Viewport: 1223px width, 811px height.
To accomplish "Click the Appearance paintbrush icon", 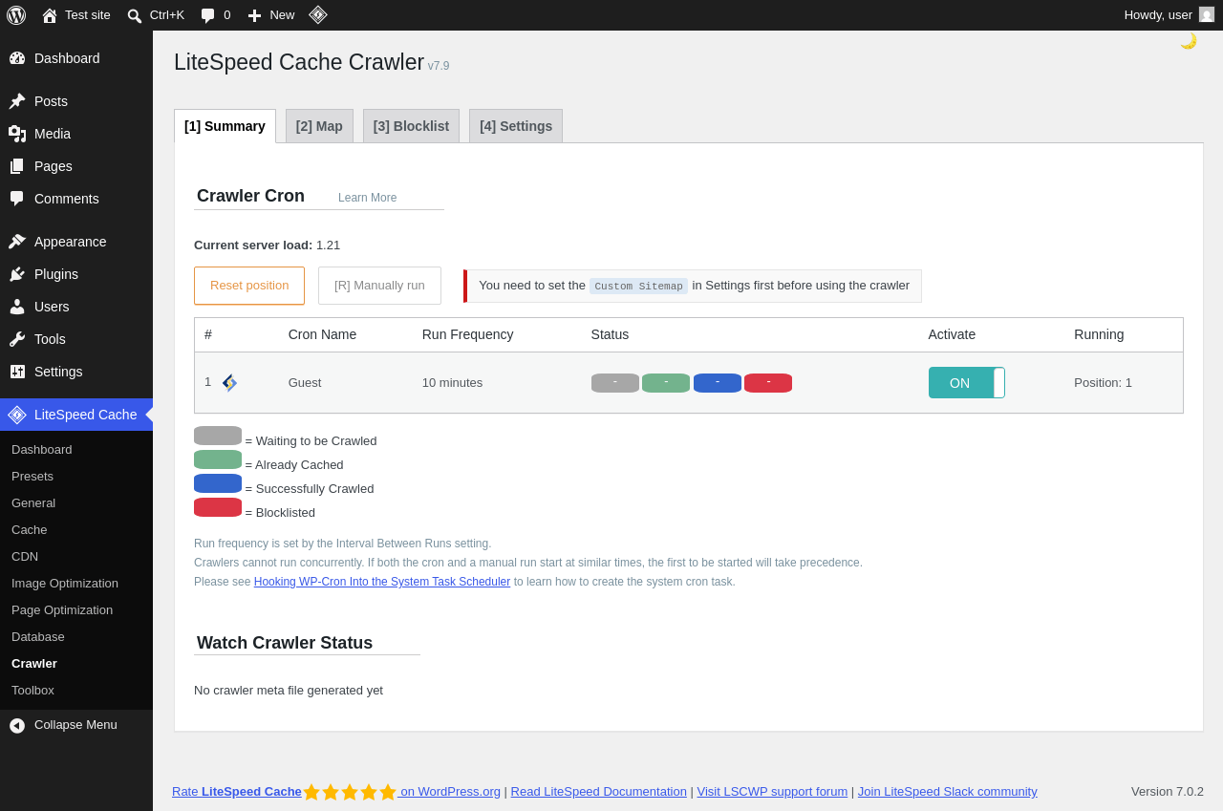I will pos(17,242).
